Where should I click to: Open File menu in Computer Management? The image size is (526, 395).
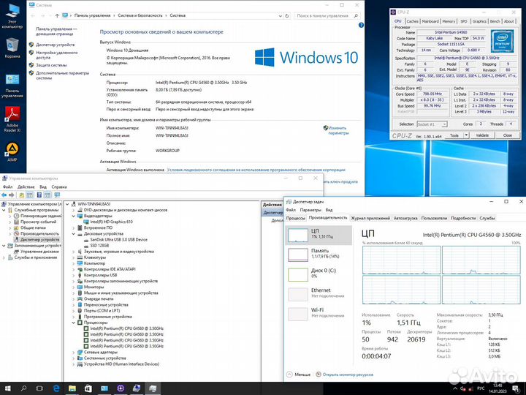(8, 187)
